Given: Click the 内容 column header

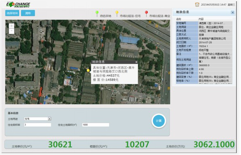Looking at the screenshot, I should (x=201, y=19).
